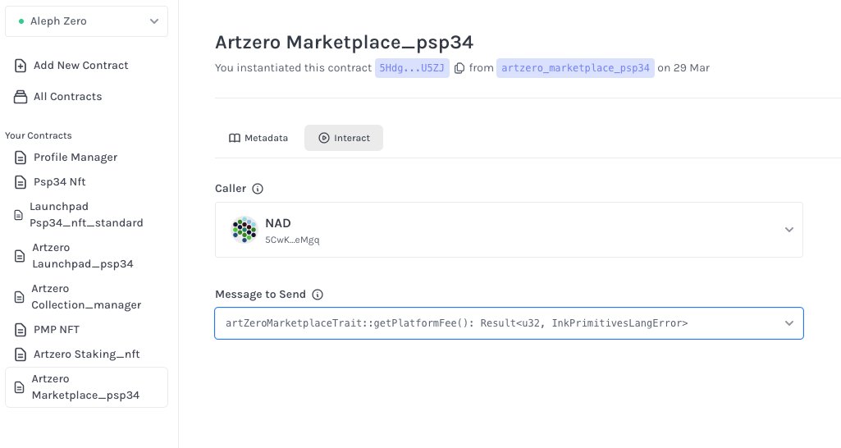Click the Artzero Staking_nft document icon
This screenshot has width=841, height=448.
coord(20,354)
